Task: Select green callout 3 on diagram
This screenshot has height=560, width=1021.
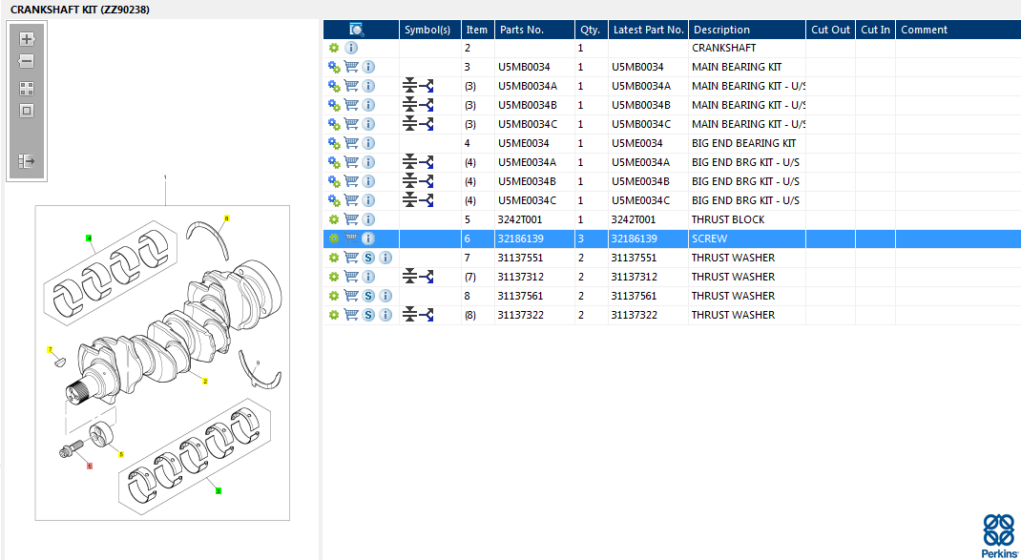Action: (219, 490)
